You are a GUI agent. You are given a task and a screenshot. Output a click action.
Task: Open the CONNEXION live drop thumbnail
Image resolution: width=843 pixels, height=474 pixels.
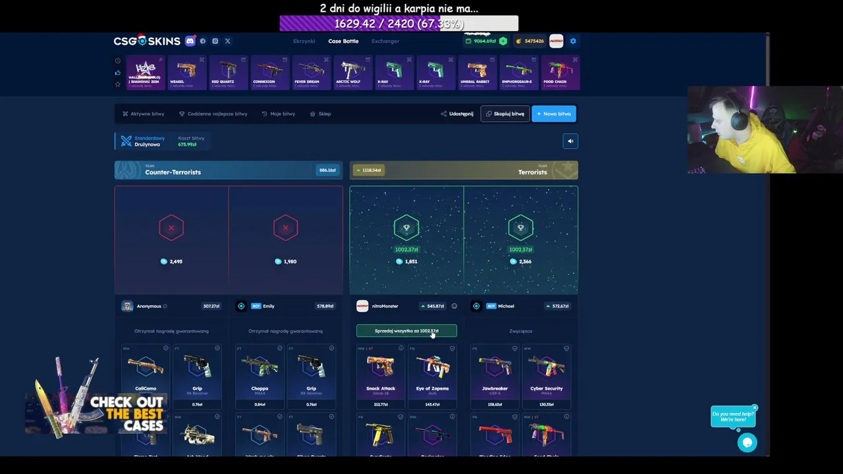269,72
